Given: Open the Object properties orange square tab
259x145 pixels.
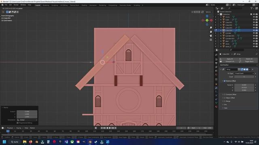Looking at the screenshot, I should coord(216,84).
